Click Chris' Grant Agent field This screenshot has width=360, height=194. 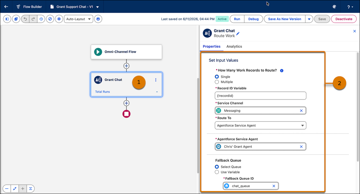(x=260, y=147)
